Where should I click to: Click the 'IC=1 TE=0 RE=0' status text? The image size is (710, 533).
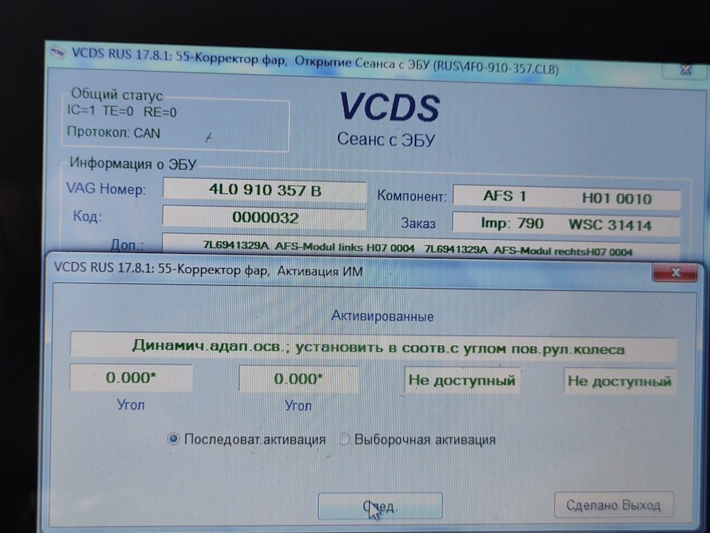(x=122, y=111)
